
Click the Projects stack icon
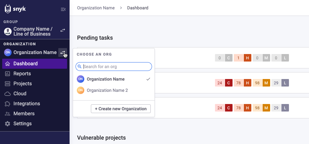point(8,84)
